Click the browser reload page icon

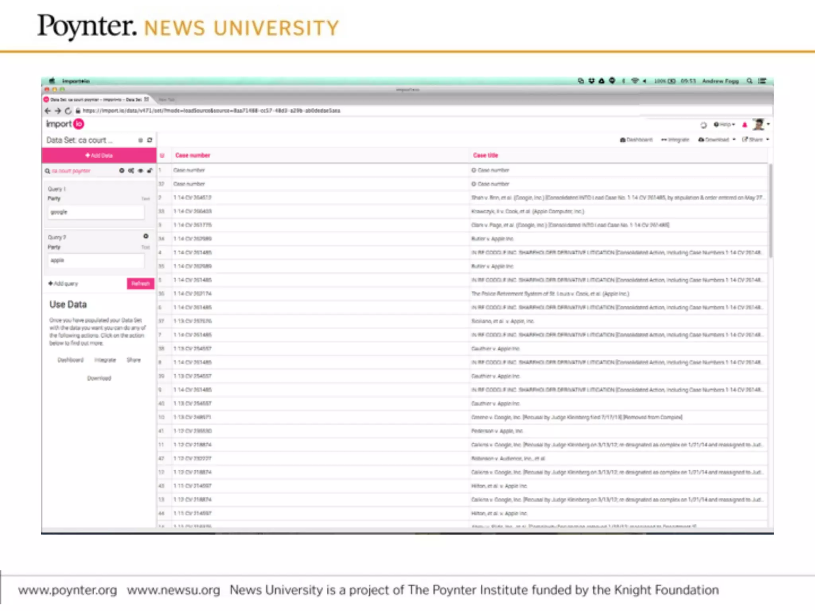68,111
